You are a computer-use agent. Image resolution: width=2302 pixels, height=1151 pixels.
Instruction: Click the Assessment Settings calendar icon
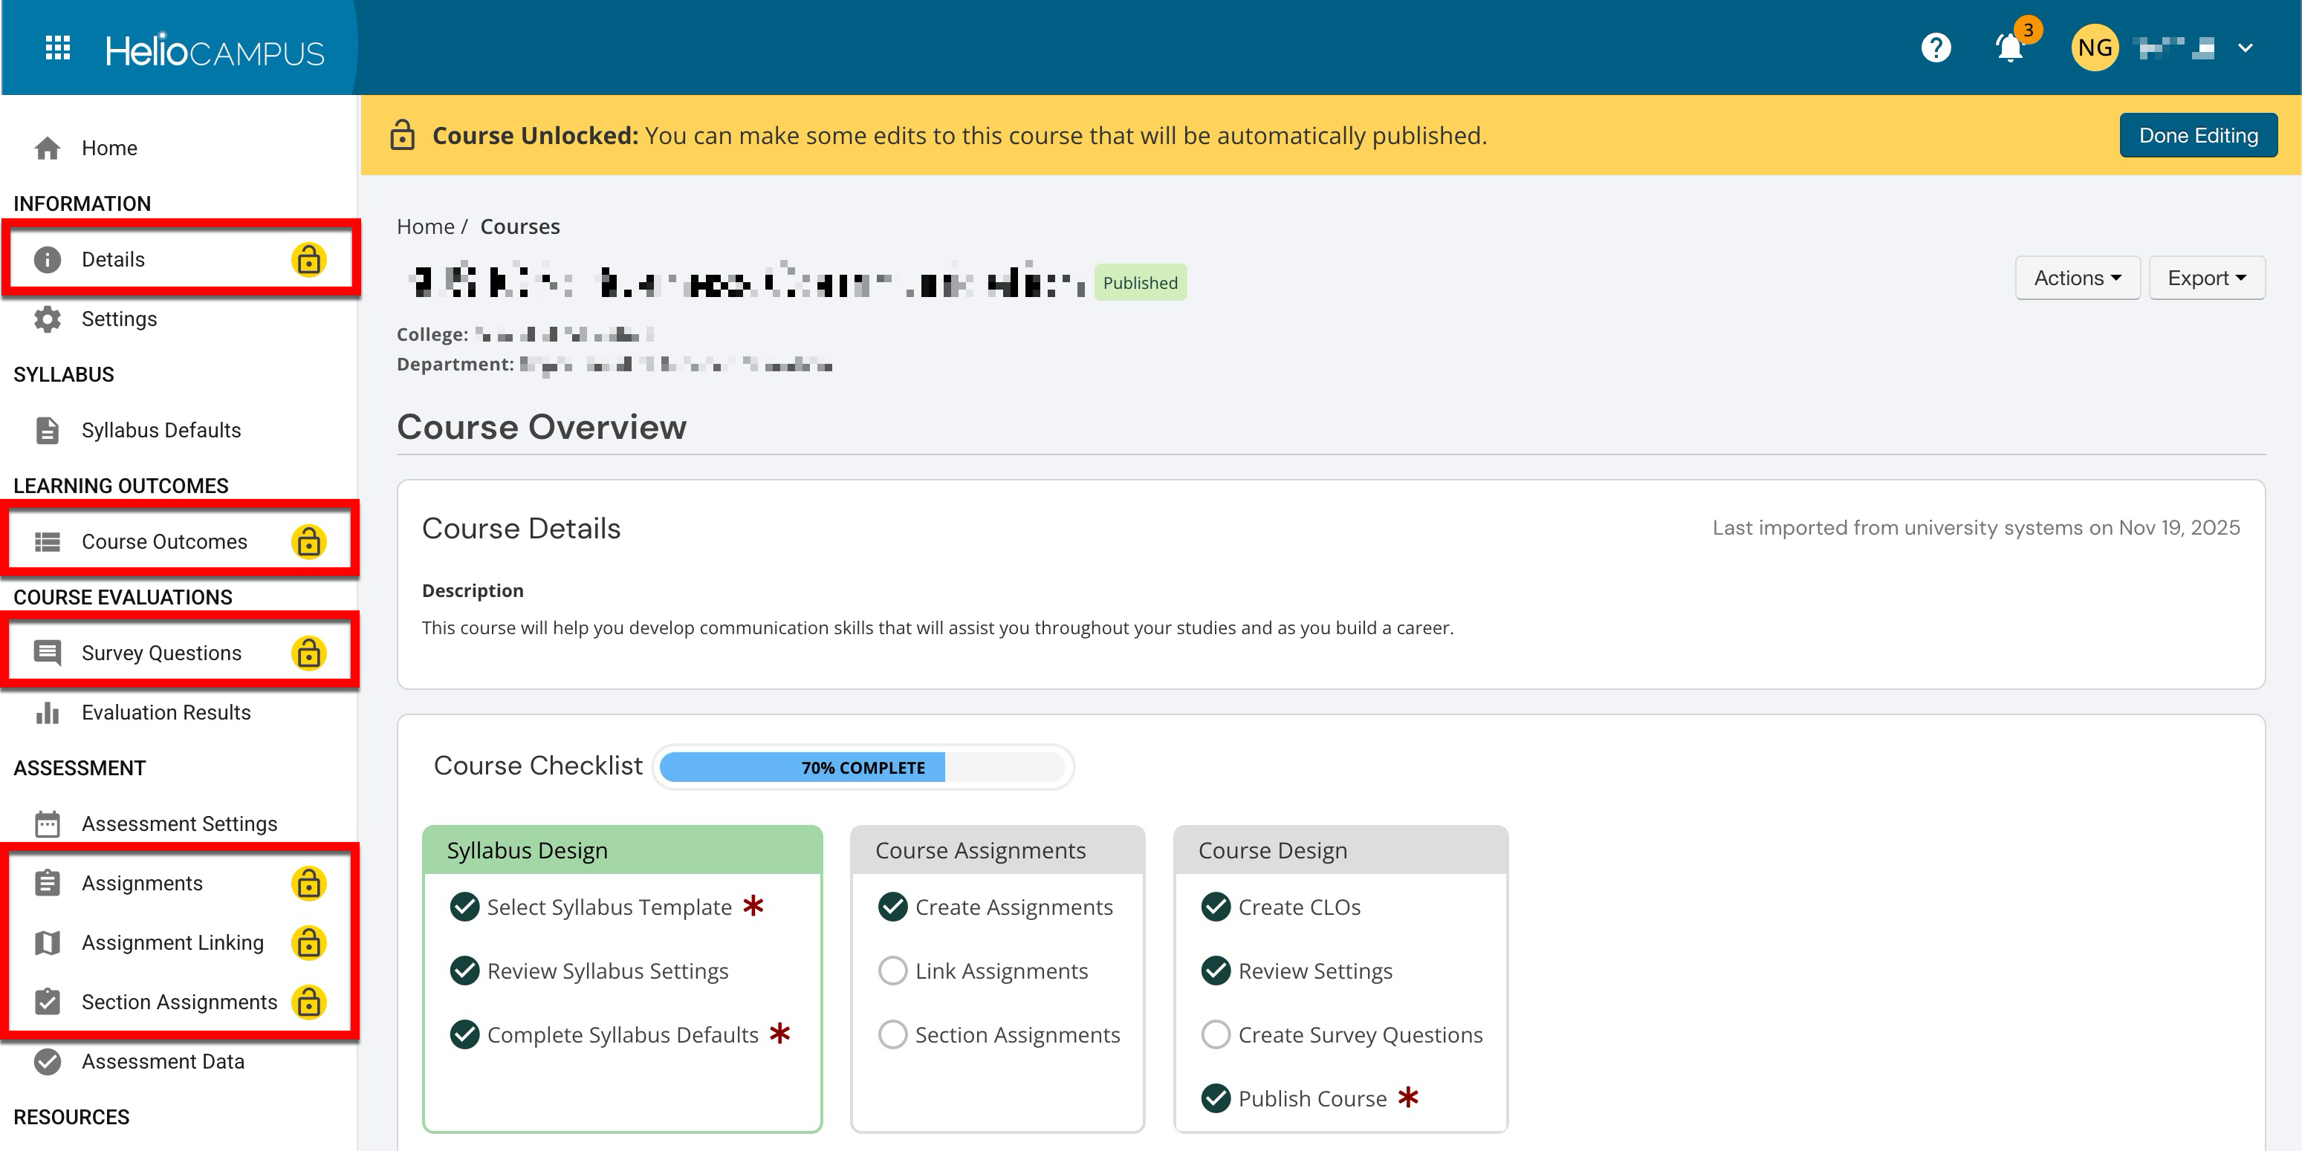pyautogui.click(x=48, y=824)
